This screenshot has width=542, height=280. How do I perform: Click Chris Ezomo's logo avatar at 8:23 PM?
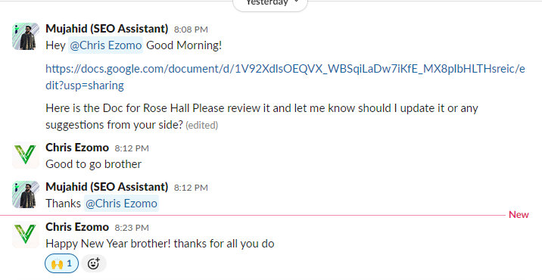point(26,235)
